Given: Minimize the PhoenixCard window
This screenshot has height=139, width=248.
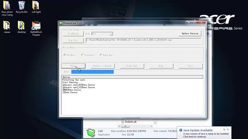Looking at the screenshot, I should (x=189, y=22).
